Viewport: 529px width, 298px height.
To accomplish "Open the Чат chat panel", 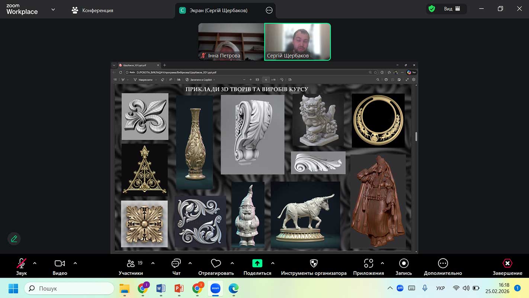I will point(176,264).
